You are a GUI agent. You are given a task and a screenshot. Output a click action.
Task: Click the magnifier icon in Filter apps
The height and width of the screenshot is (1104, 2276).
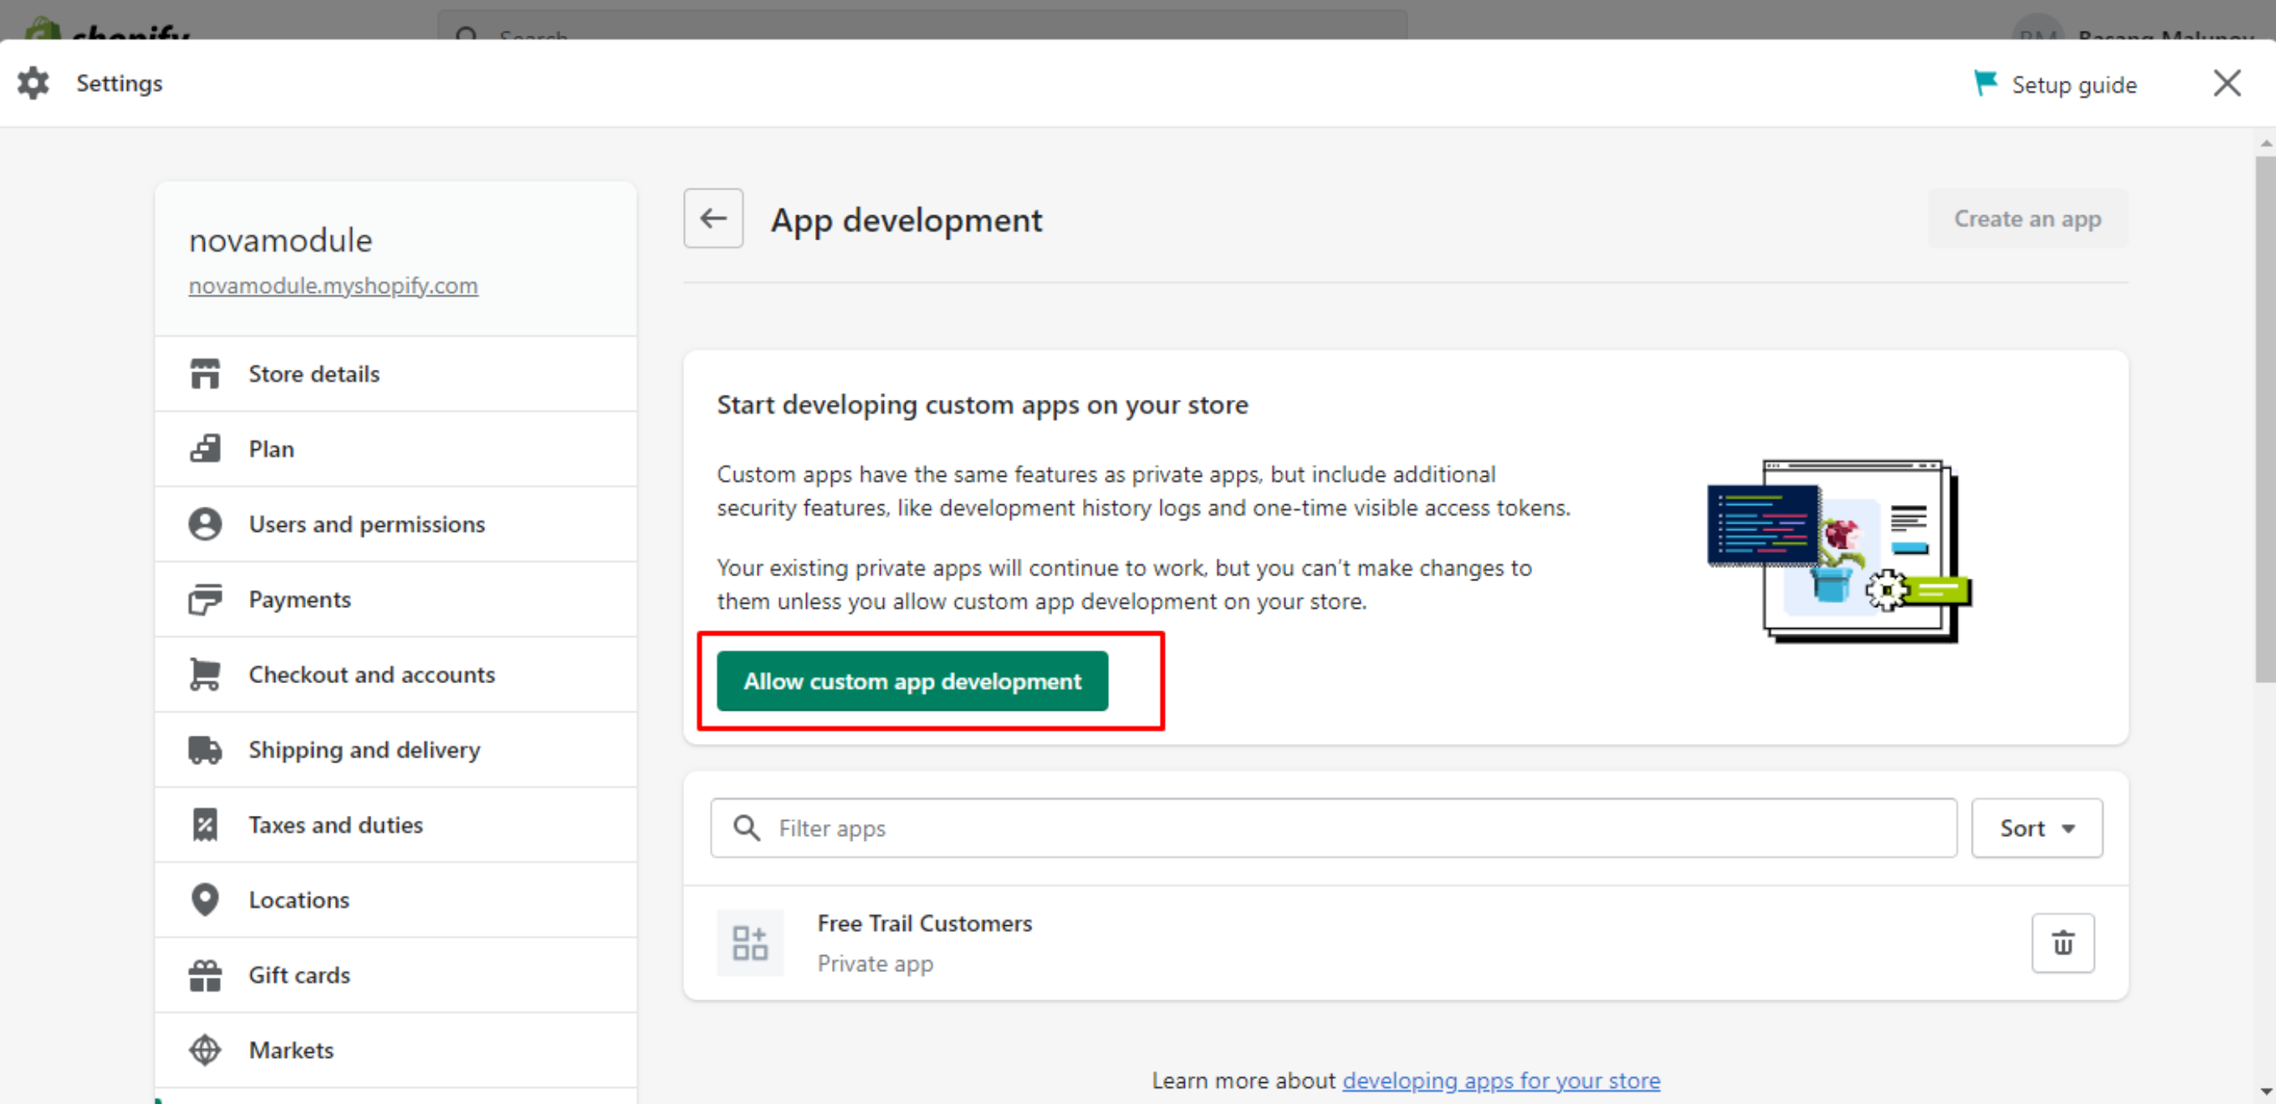click(746, 827)
